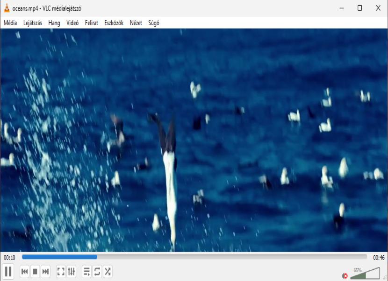
Task: Mute audio using the speaker icon
Action: [x=345, y=276]
